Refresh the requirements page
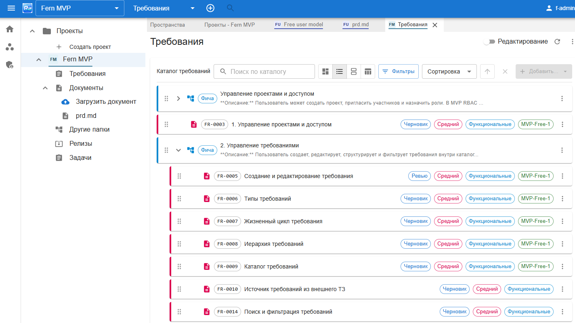Viewport: 575px width, 323px height. (557, 42)
